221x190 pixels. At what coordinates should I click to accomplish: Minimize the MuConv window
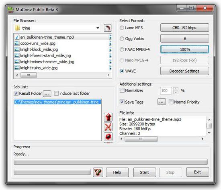click(x=182, y=8)
